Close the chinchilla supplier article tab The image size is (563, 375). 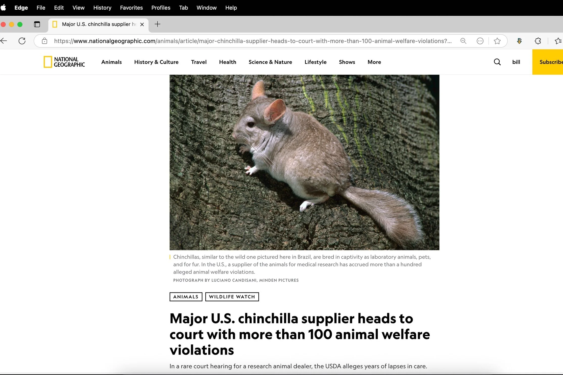tap(142, 24)
